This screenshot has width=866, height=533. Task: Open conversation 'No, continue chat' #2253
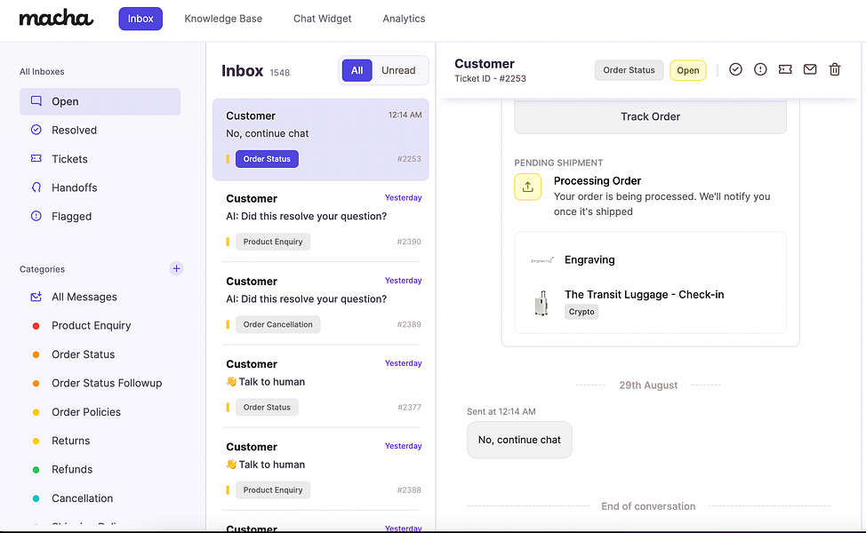click(320, 139)
